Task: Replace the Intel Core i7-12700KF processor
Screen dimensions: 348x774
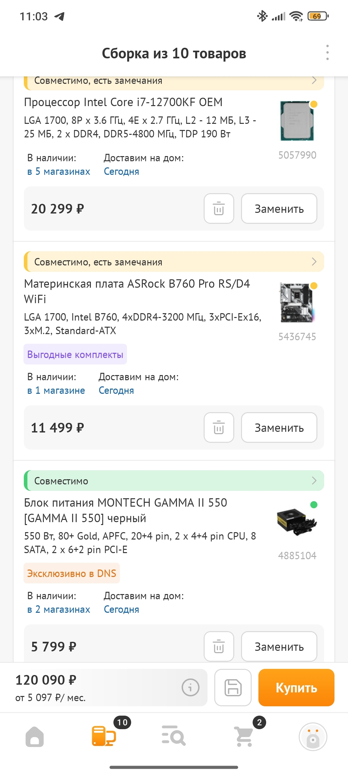Action: [279, 209]
